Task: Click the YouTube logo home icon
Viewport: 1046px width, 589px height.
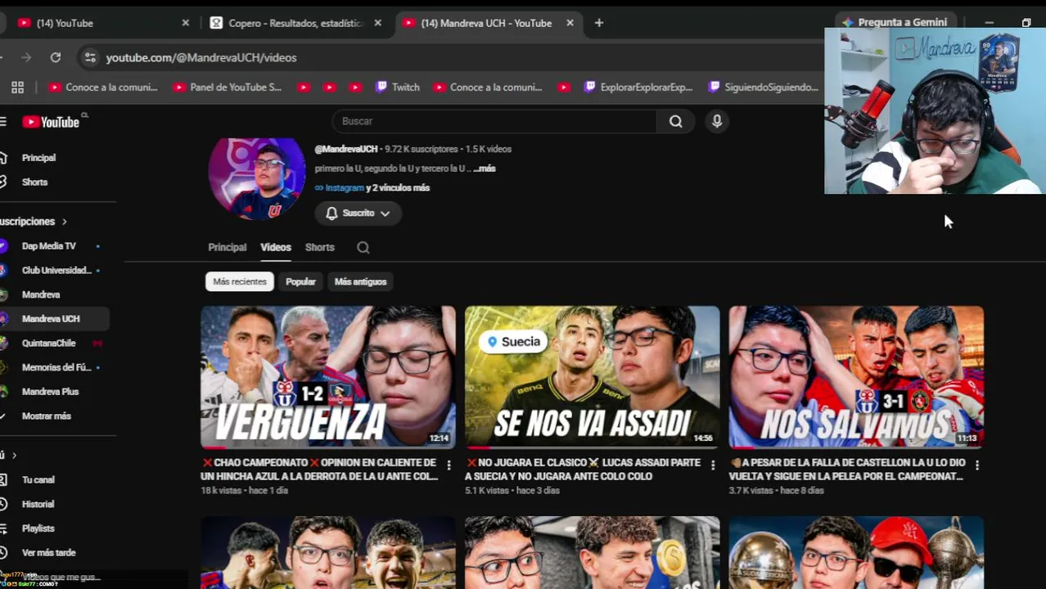Action: click(51, 122)
